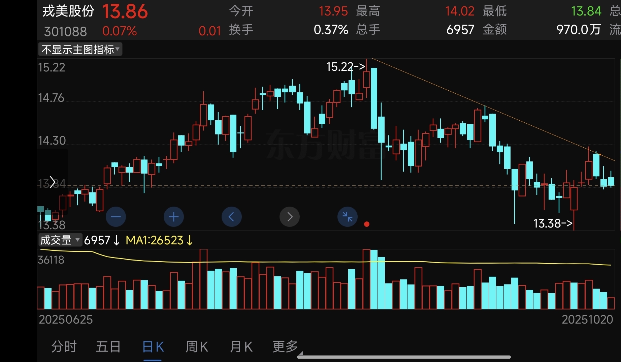Click the end date 20251020
621x362 pixels.
(x=587, y=320)
